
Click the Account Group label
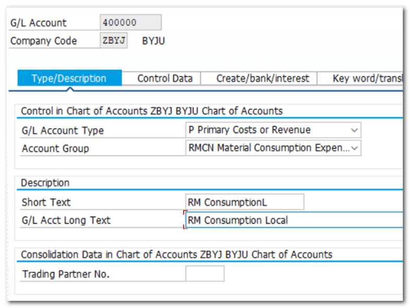click(55, 149)
